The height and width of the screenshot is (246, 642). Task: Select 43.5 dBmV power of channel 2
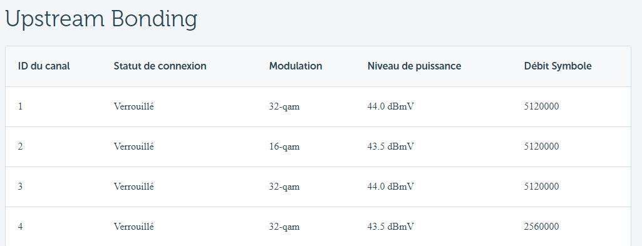tap(391, 146)
